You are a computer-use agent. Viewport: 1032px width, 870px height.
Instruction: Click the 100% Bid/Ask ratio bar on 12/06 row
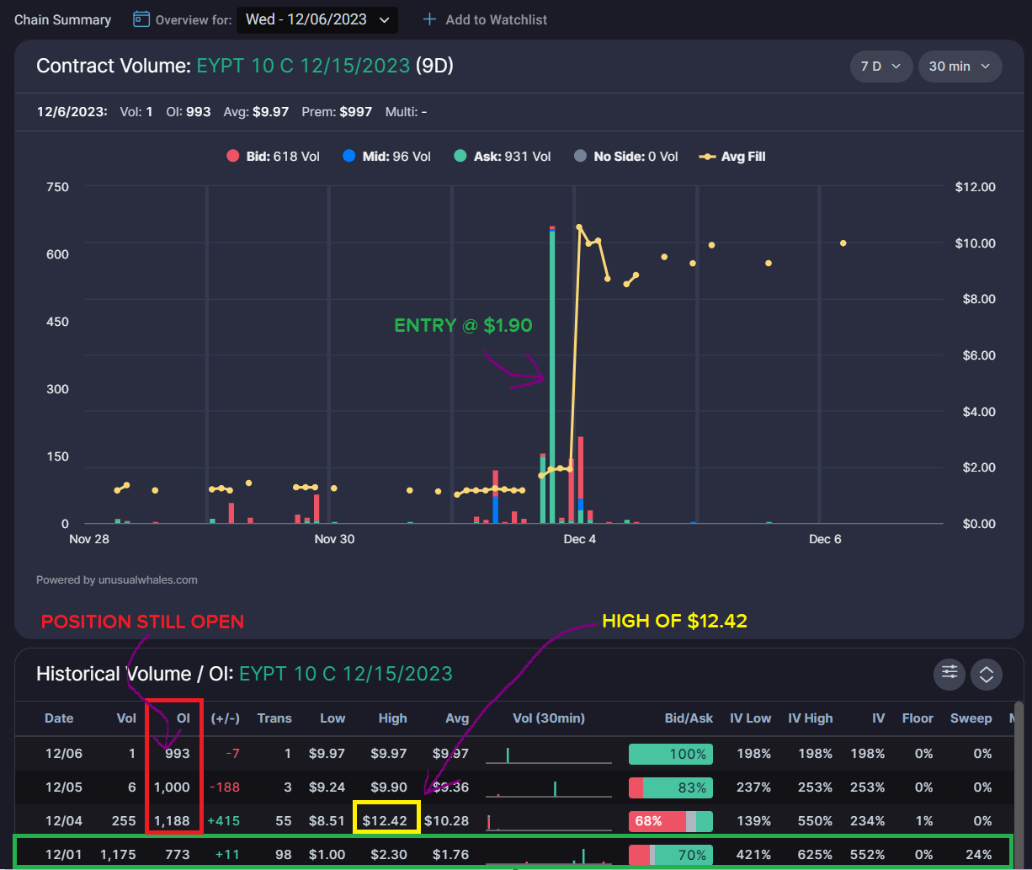click(670, 753)
